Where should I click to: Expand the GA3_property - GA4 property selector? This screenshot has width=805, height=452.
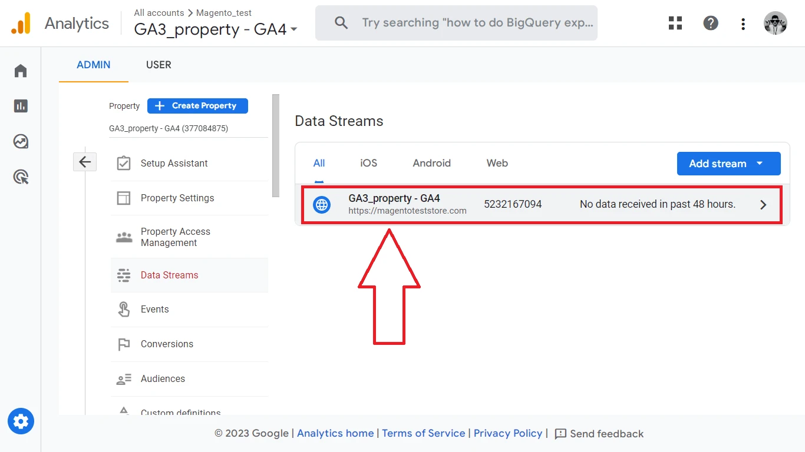tap(216, 29)
